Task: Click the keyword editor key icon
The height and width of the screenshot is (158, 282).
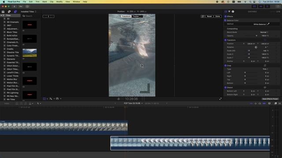Action: coord(21,7)
